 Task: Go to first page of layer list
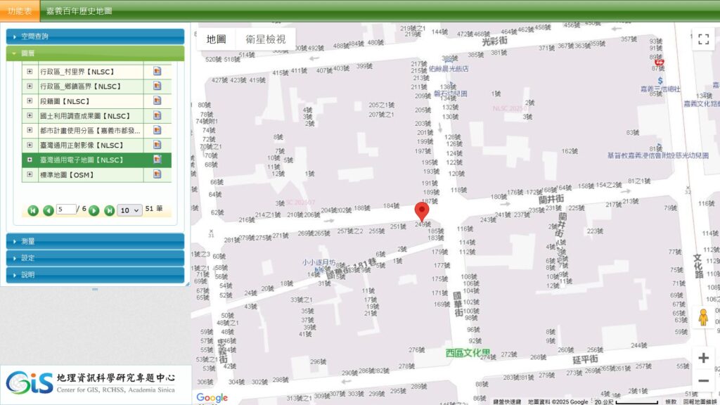coord(33,210)
